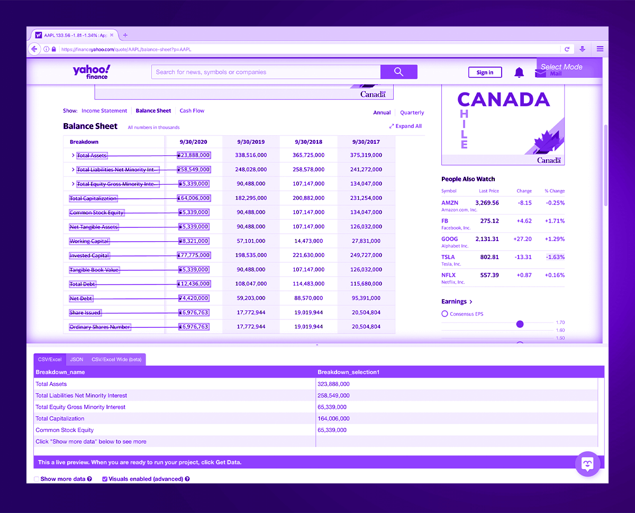Click the browser back arrow button

pyautogui.click(x=34, y=49)
